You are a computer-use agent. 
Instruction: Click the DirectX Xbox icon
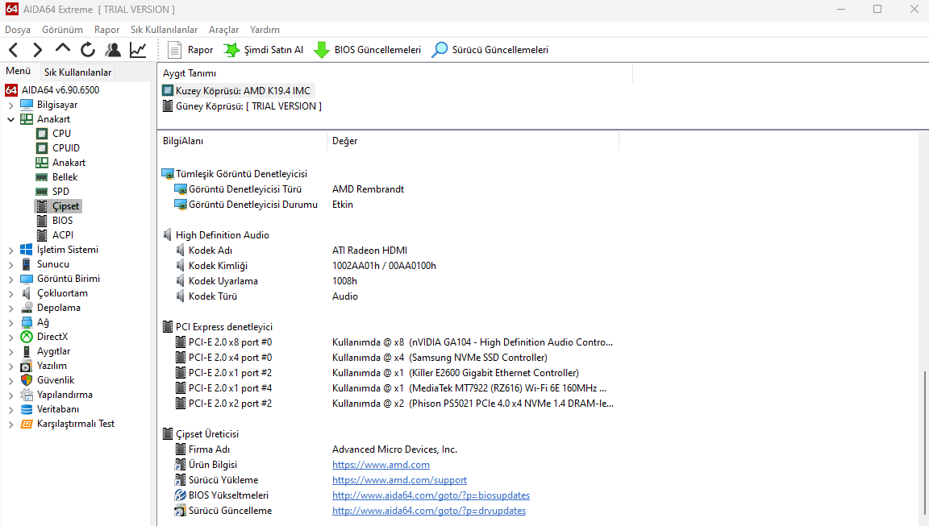tap(26, 337)
